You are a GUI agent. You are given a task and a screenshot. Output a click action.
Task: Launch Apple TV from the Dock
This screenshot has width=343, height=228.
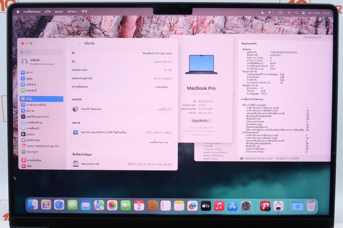pyautogui.click(x=206, y=206)
